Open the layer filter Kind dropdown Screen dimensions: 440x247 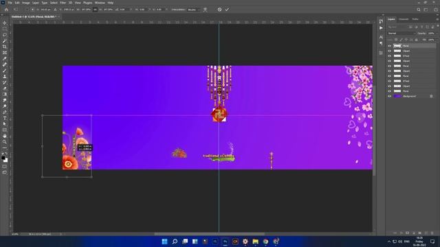click(397, 27)
